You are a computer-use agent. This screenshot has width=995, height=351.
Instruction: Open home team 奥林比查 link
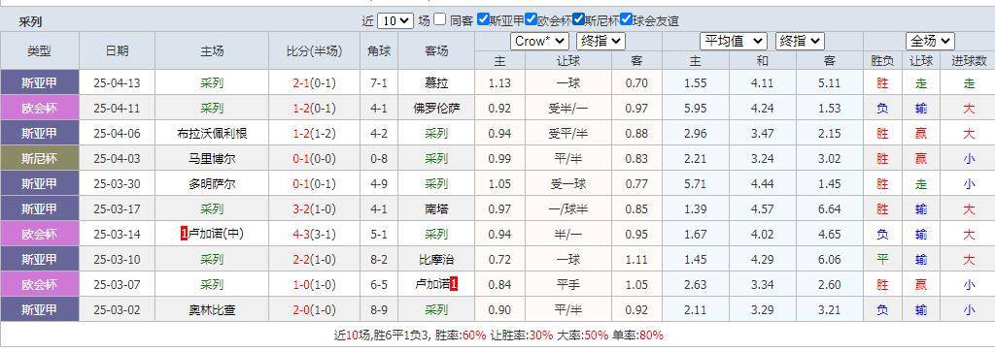(x=212, y=310)
